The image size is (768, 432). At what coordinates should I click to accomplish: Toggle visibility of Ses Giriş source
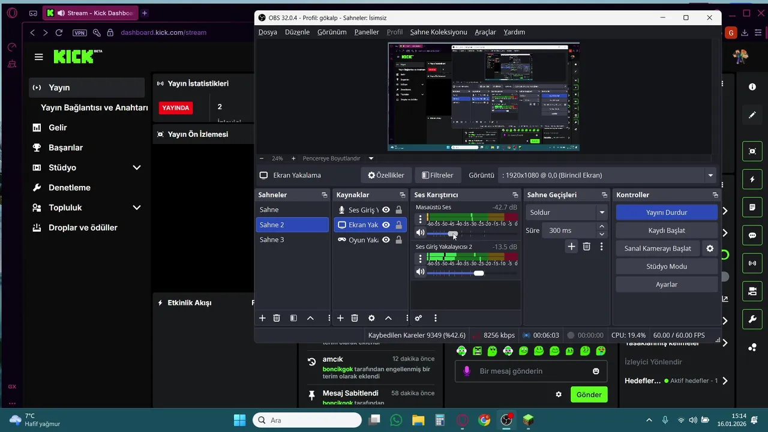386,210
